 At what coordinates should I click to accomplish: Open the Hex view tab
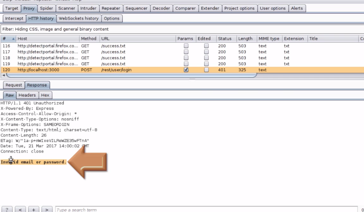coord(45,95)
